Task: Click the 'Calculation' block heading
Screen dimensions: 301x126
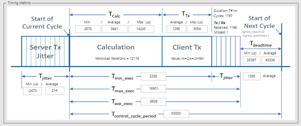Action: click(116, 47)
